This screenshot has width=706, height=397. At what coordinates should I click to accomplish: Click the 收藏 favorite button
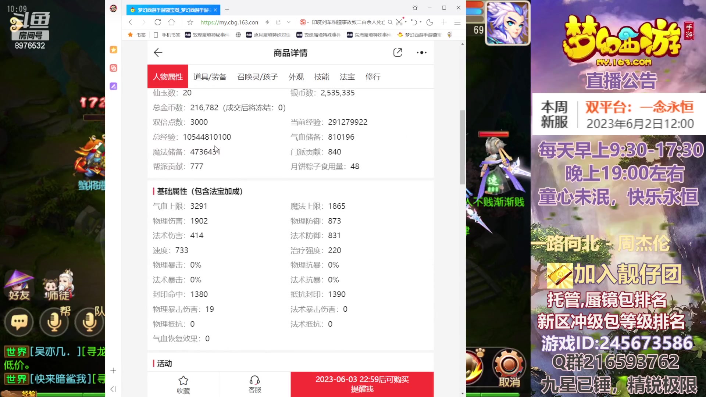pyautogui.click(x=183, y=385)
